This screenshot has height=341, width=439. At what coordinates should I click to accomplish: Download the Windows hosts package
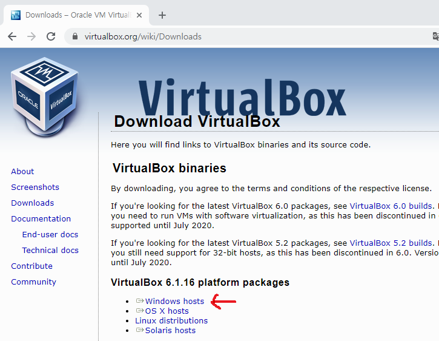pyautogui.click(x=174, y=301)
